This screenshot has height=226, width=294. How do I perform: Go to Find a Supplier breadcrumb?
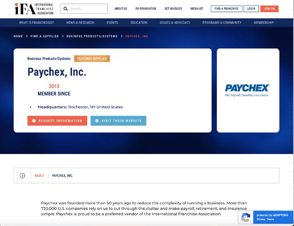(45, 36)
